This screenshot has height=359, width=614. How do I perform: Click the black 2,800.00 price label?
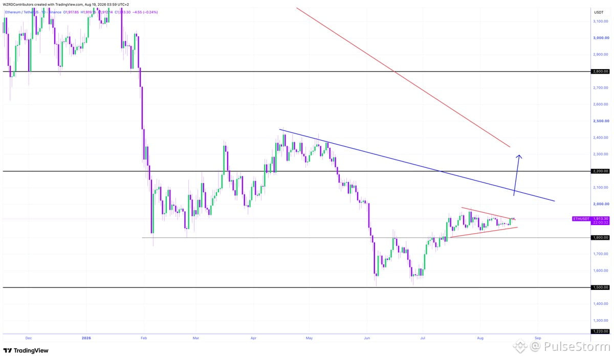point(600,72)
